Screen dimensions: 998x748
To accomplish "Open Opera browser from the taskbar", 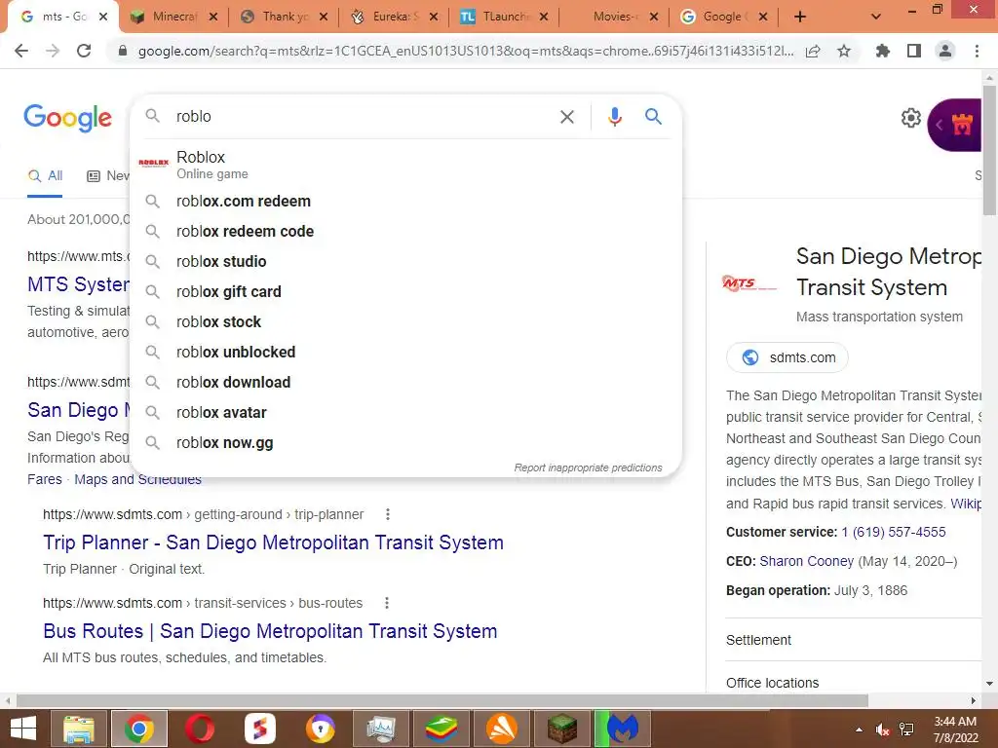I will [x=200, y=729].
